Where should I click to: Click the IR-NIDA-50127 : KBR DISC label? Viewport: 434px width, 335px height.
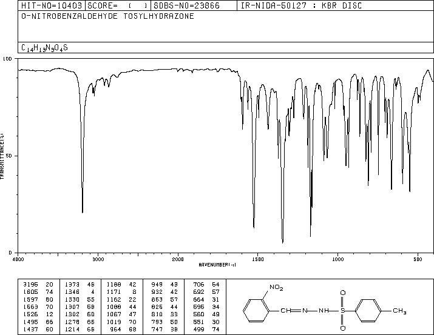point(301,5)
